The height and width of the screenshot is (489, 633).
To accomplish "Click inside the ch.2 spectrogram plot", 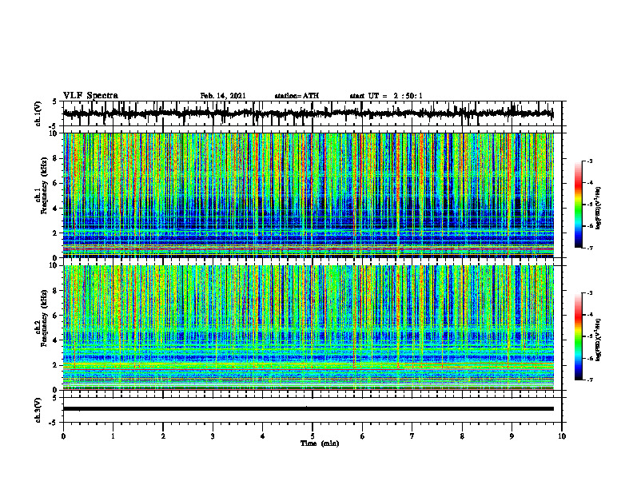I will point(308,328).
